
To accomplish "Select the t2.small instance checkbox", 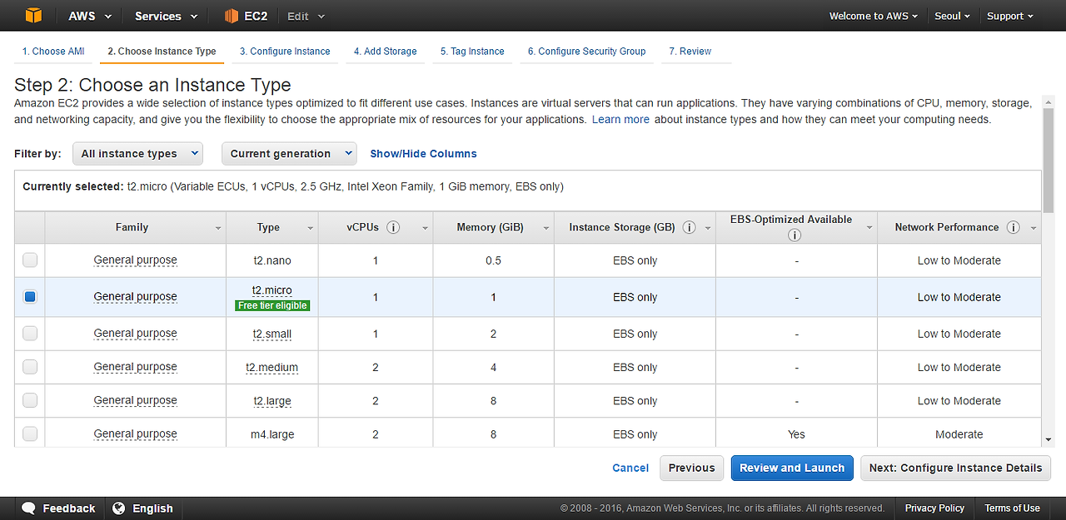I will tap(30, 334).
